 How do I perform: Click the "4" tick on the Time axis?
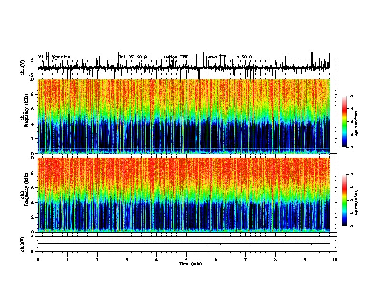pos(157,260)
